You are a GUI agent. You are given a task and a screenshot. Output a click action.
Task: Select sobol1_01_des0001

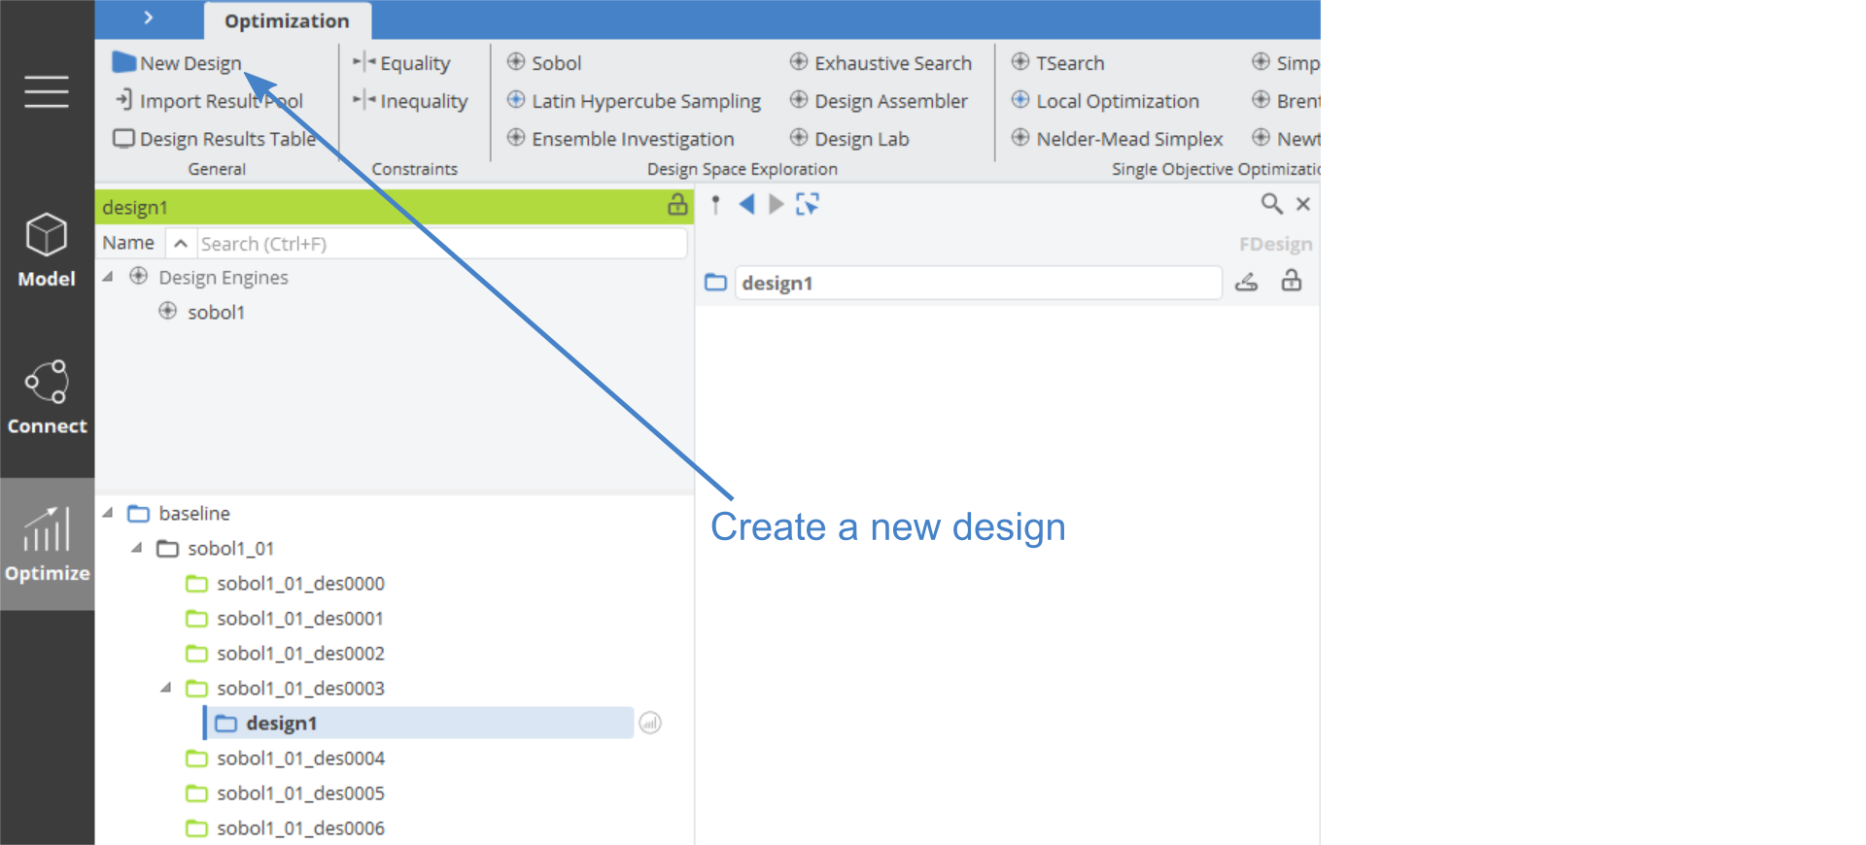click(300, 619)
